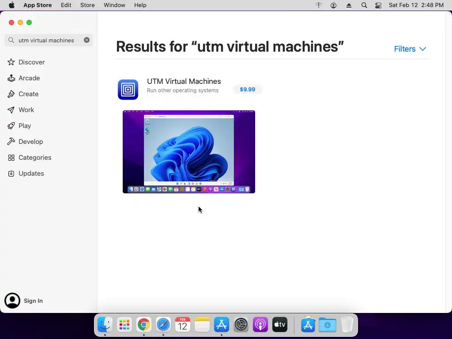Open Control Center in menu bar

[x=378, y=5]
